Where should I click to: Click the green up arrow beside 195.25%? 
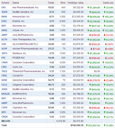(103, 16)
